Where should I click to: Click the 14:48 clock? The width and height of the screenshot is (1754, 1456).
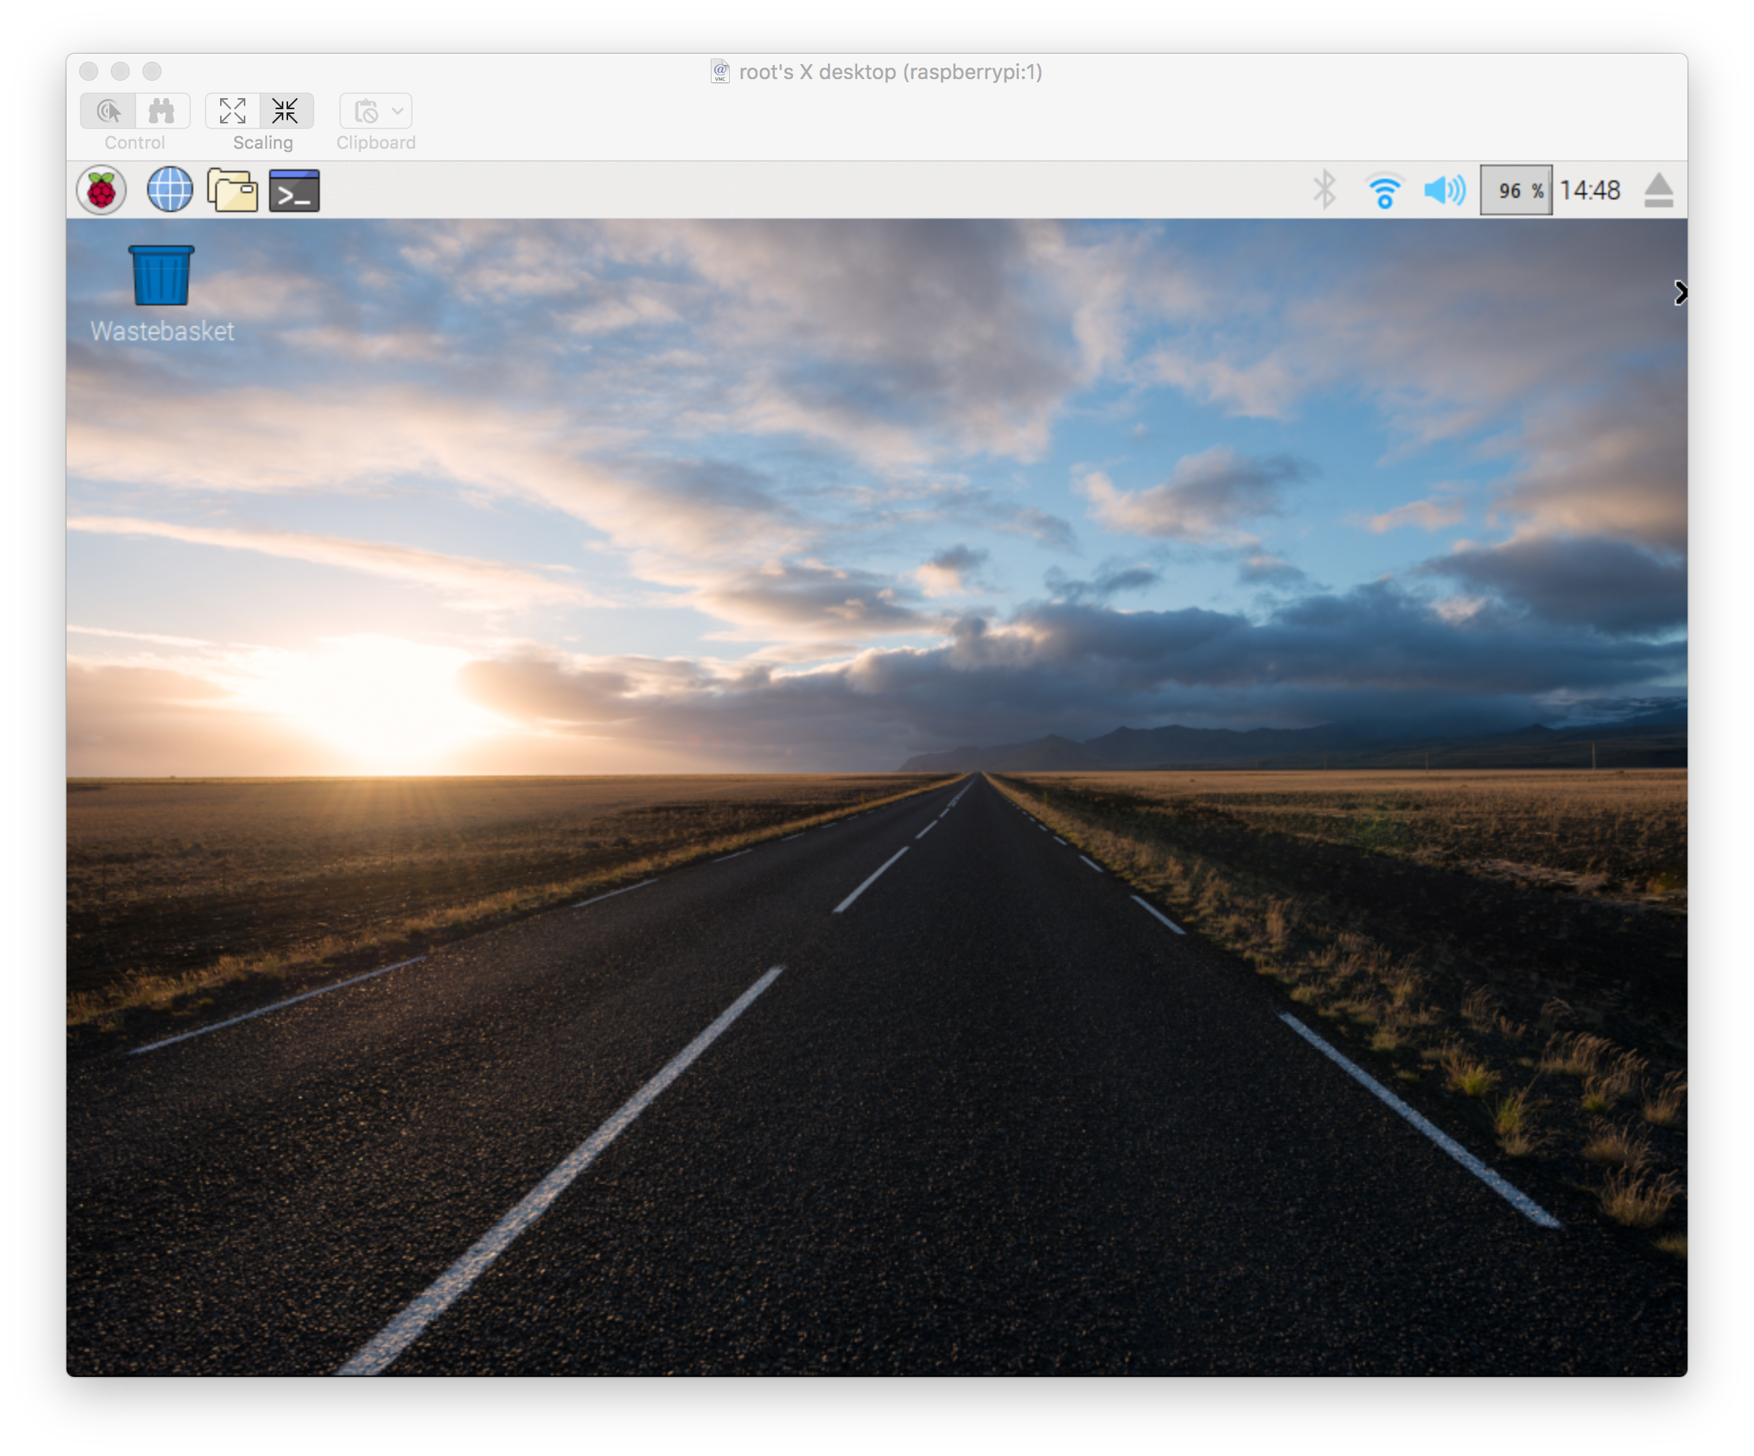point(1589,191)
